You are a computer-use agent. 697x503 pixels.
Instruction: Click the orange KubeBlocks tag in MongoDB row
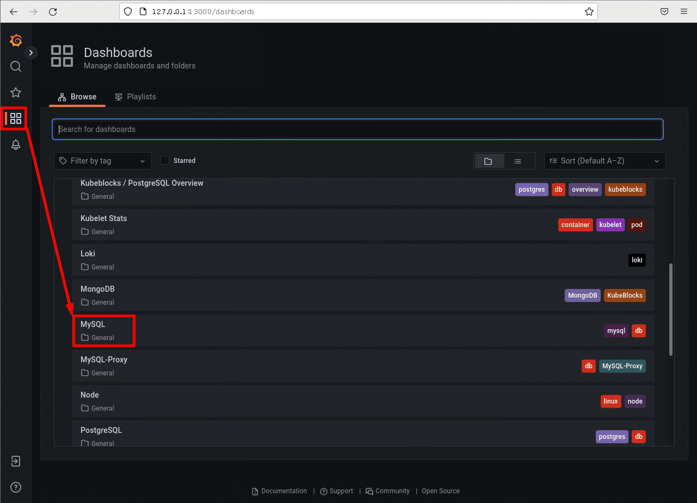(x=625, y=295)
